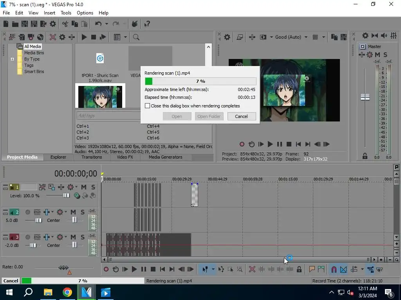Arm audio track 3 for record

pyautogui.click(x=28, y=237)
